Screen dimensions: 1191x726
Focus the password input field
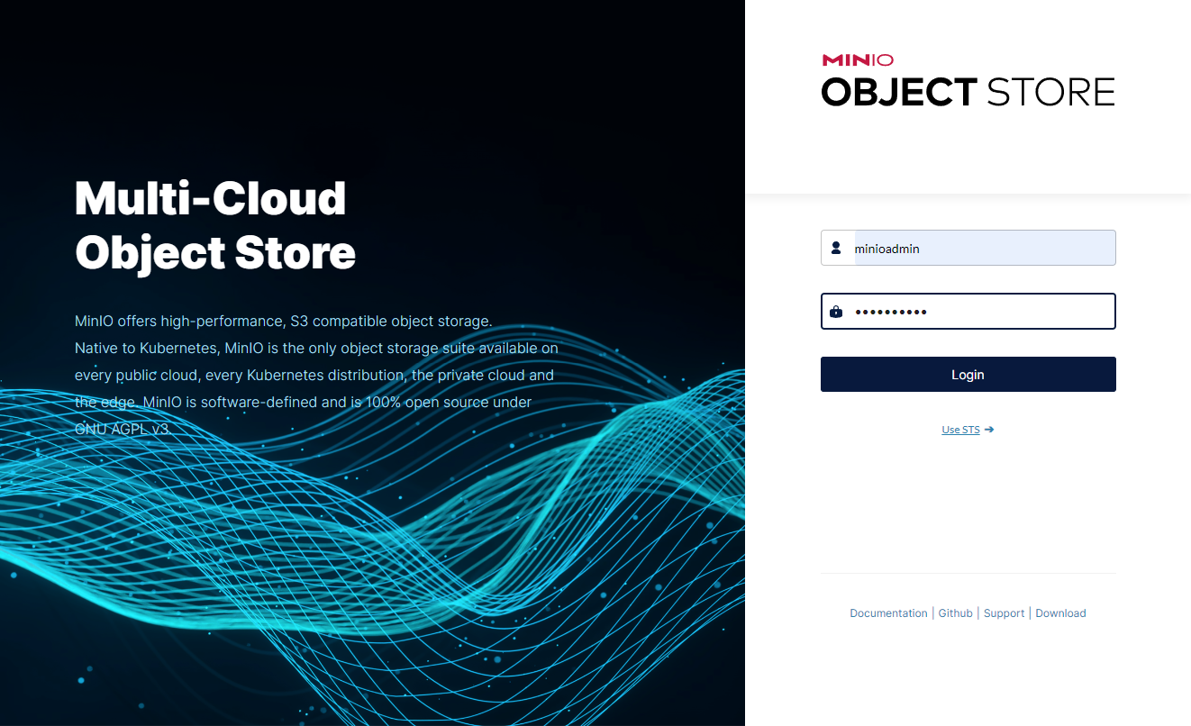pos(968,312)
